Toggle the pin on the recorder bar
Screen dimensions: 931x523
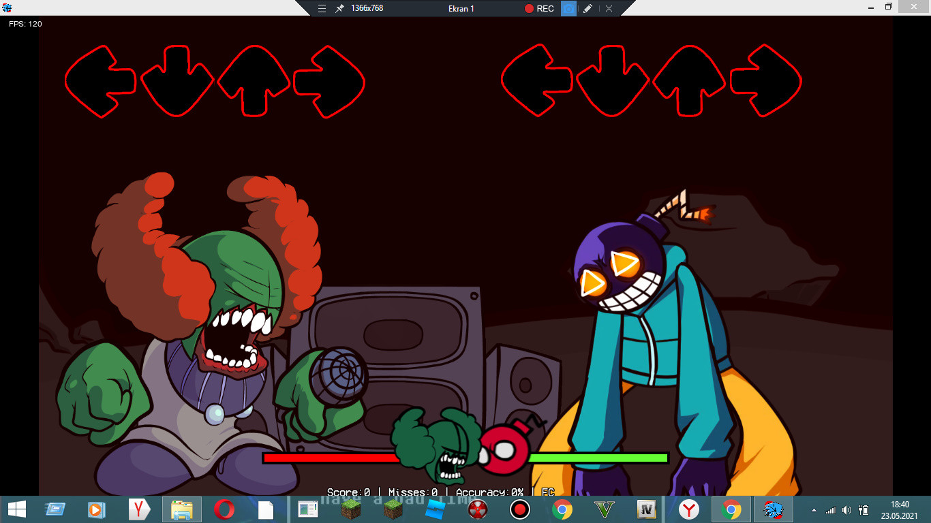point(339,8)
